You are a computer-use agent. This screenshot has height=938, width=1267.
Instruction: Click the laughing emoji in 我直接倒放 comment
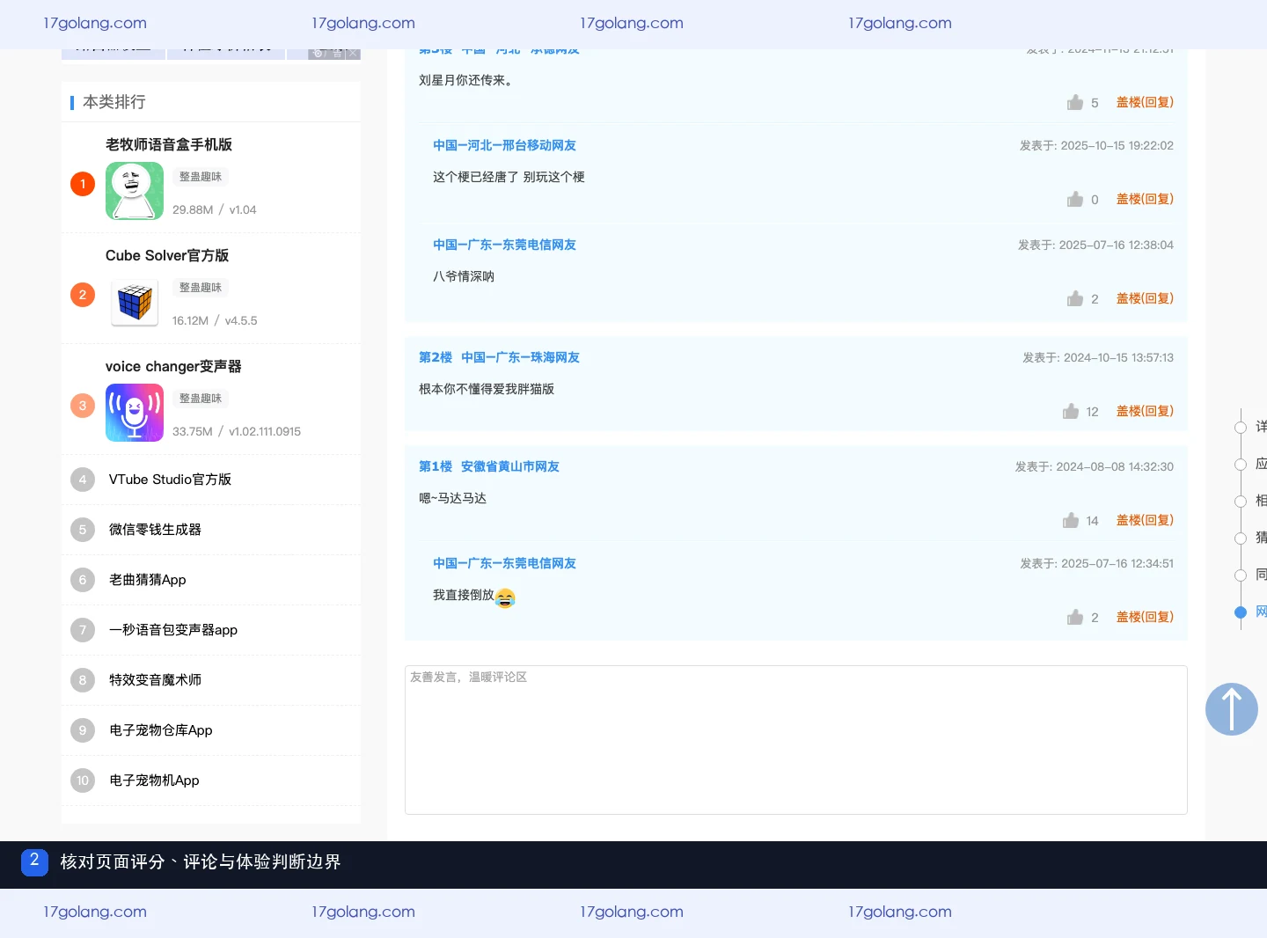[x=505, y=598]
